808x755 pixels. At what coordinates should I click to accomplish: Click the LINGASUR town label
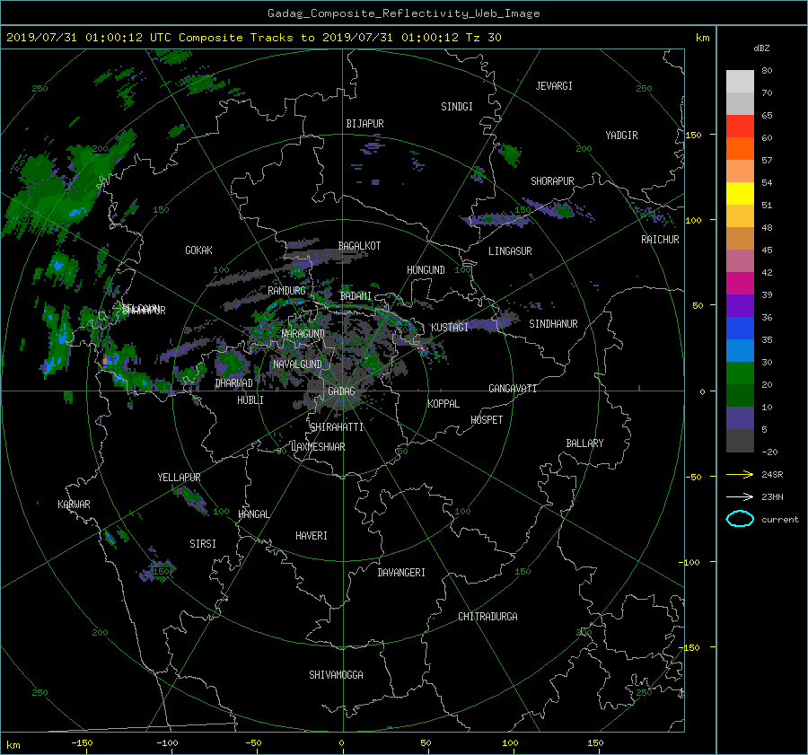[510, 251]
